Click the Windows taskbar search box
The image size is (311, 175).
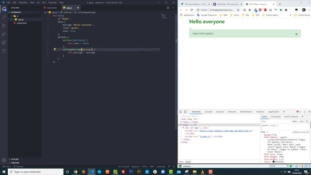coord(35,172)
